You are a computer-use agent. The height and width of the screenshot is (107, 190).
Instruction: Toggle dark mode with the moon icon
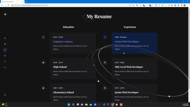click(x=5, y=95)
